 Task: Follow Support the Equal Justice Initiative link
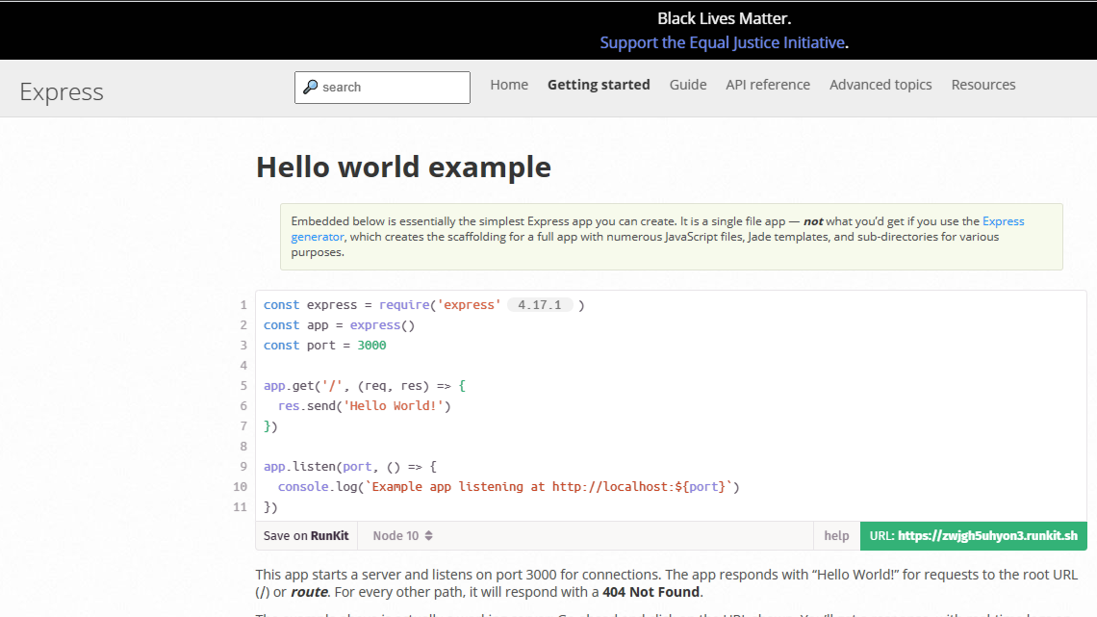723,42
